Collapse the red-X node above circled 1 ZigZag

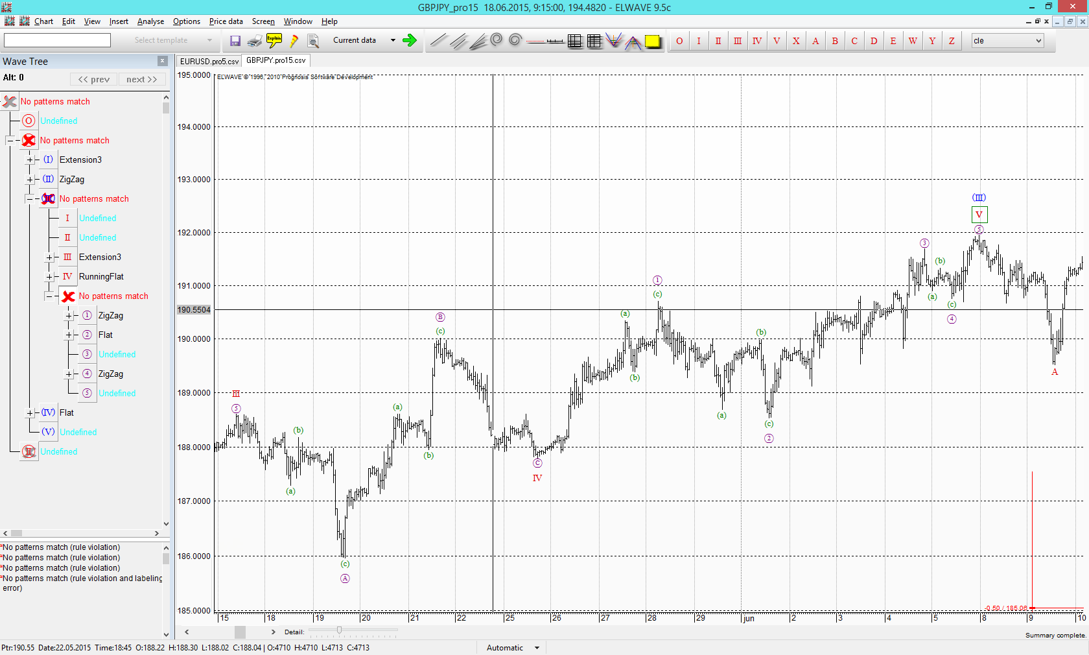pos(49,296)
